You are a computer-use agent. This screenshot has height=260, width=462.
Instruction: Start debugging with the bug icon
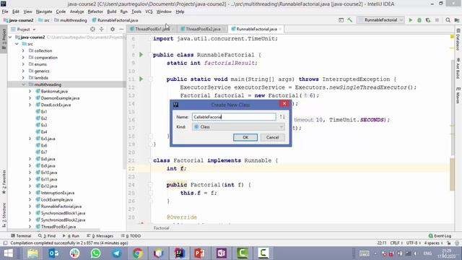pos(419,20)
